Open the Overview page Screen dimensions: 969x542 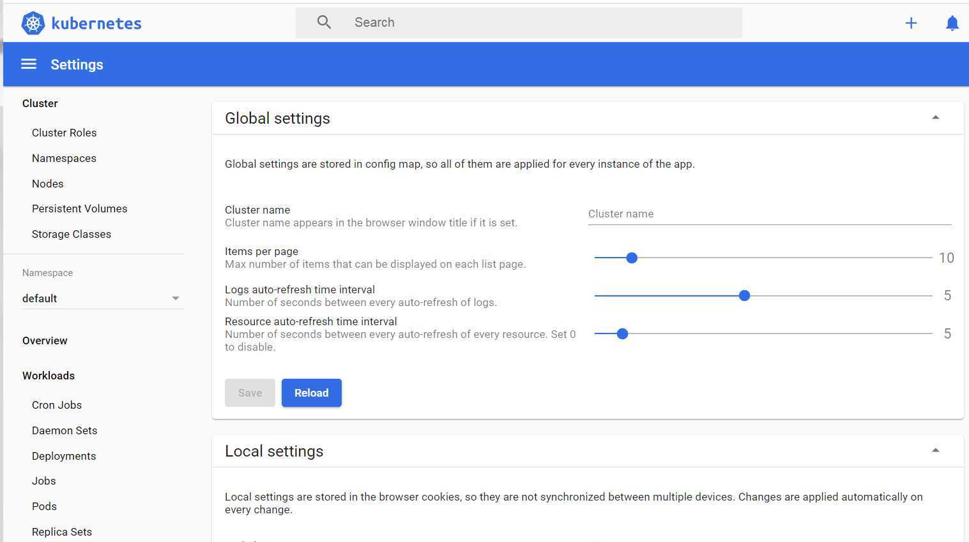[45, 341]
